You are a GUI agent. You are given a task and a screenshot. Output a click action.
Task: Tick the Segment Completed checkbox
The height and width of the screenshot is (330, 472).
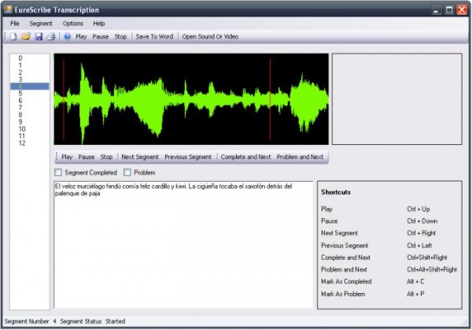pyautogui.click(x=58, y=172)
